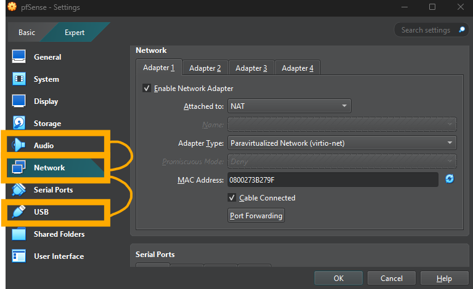The width and height of the screenshot is (473, 289).
Task: Expand the Adapter Type dropdown
Action: point(342,143)
